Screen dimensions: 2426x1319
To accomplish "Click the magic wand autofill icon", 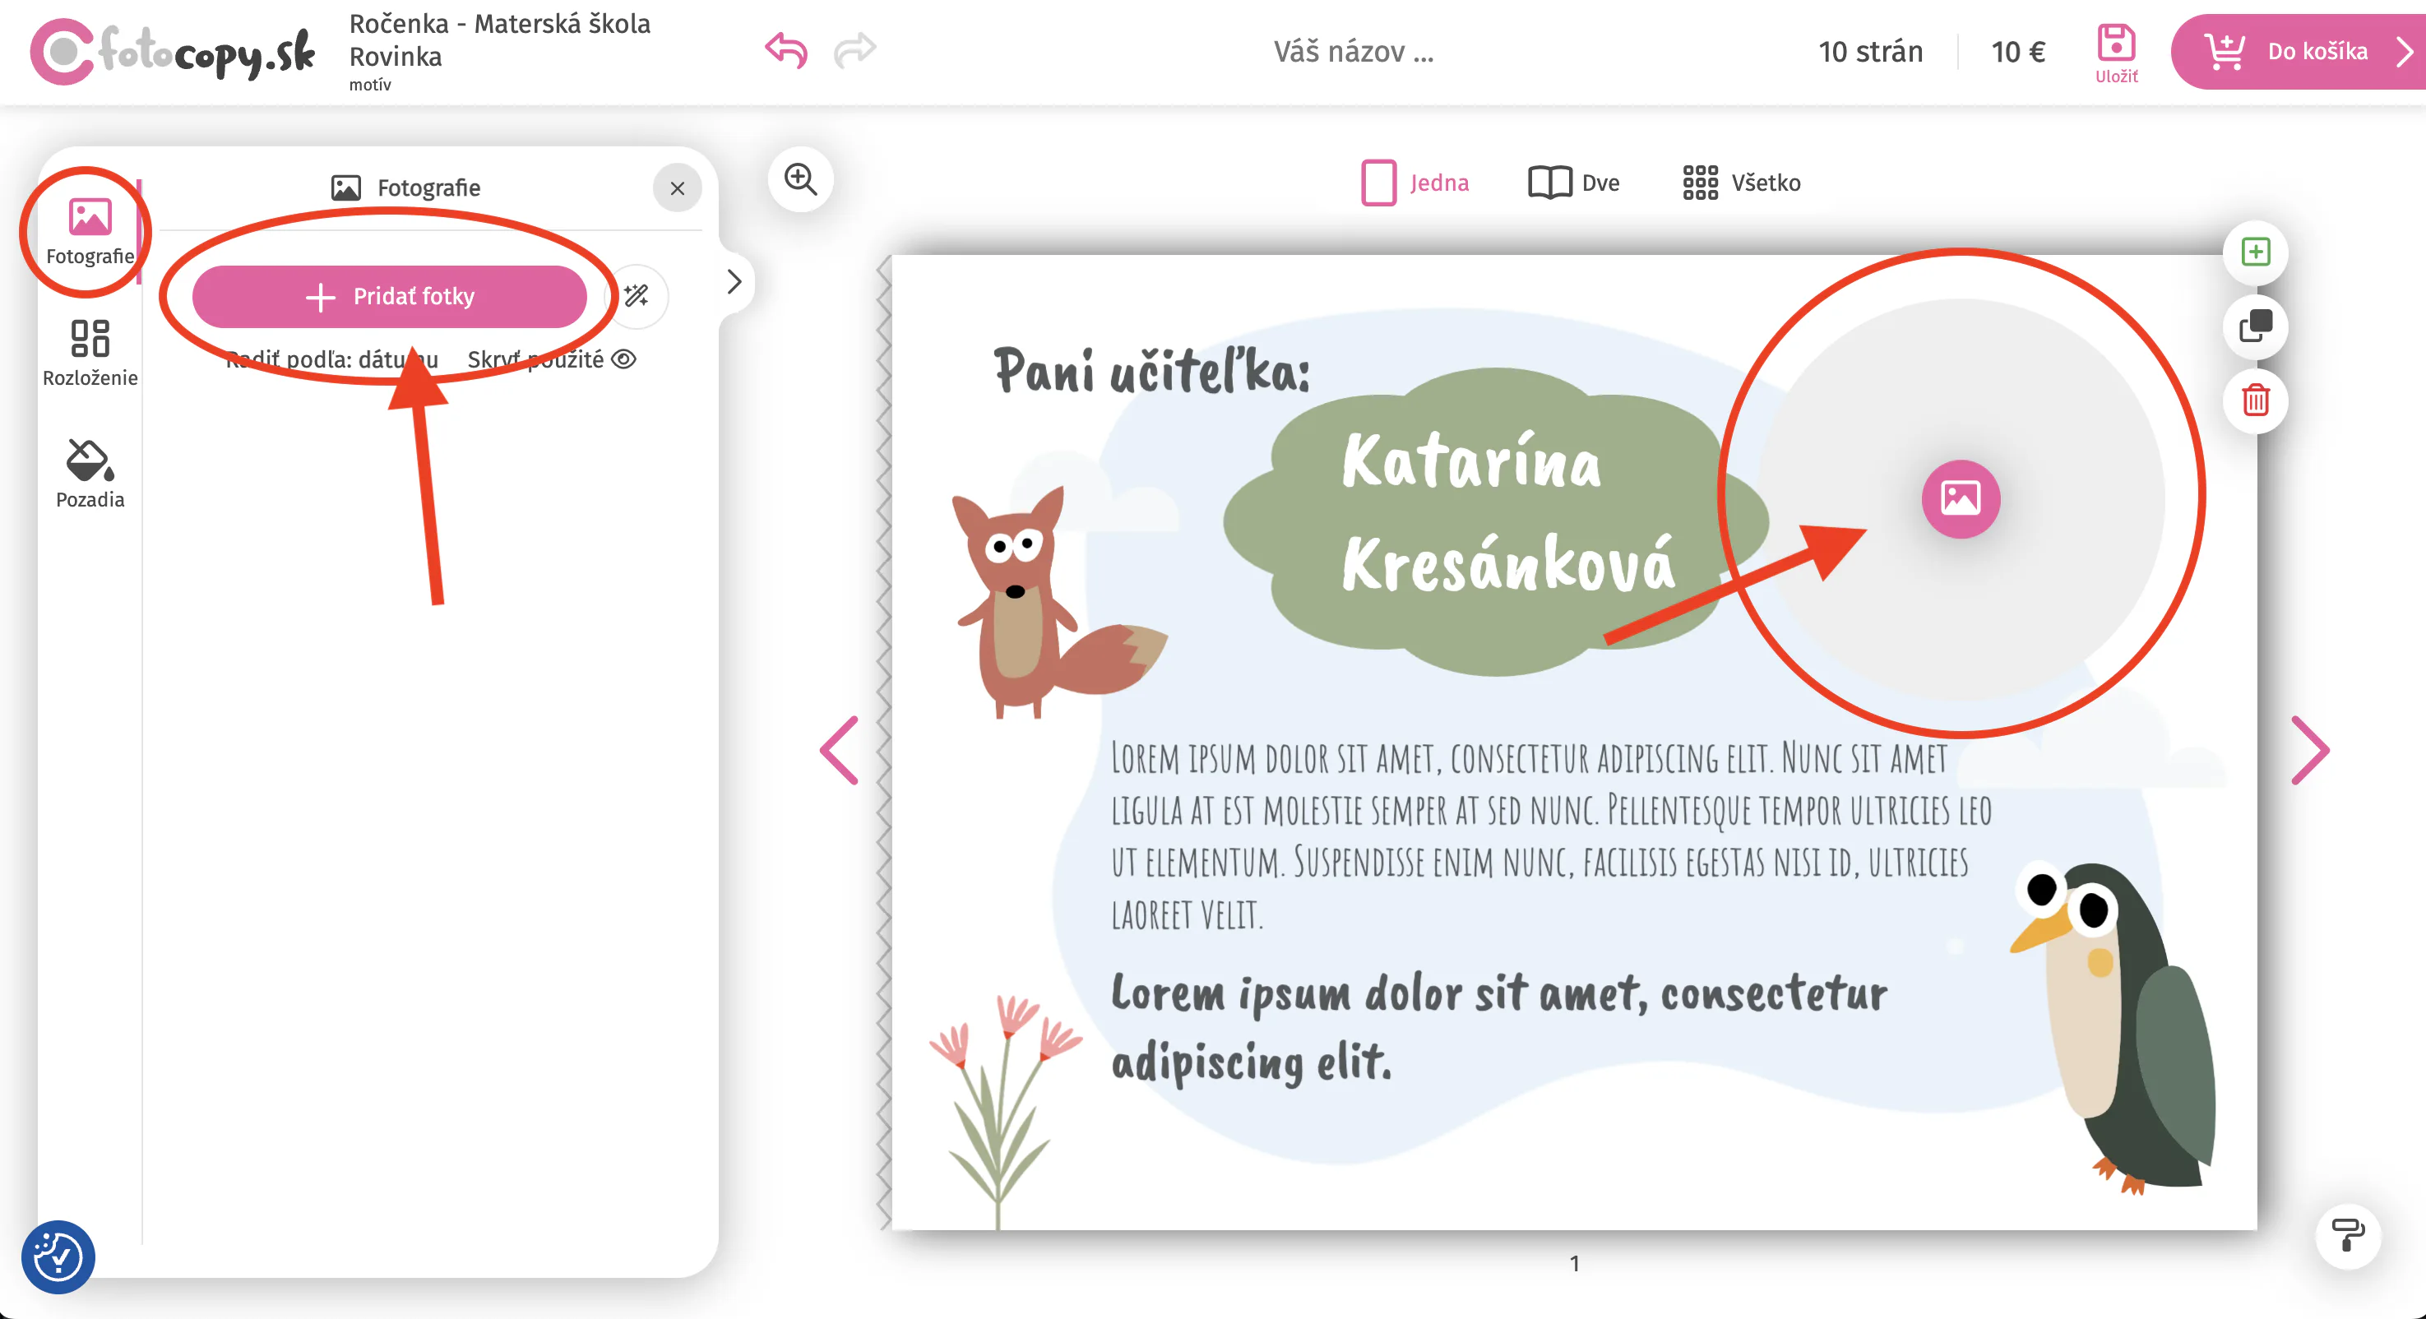I will [x=637, y=295].
